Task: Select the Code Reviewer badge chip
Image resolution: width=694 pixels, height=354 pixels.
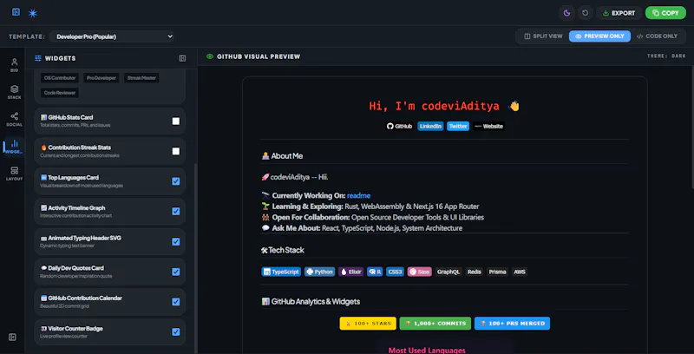Action: point(60,93)
